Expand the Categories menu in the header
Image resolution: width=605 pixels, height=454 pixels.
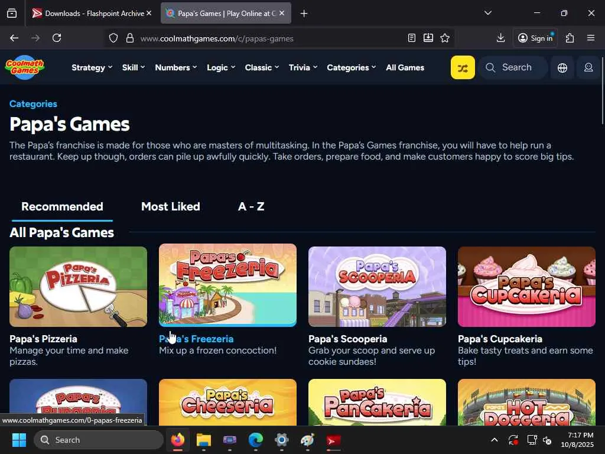[352, 67]
